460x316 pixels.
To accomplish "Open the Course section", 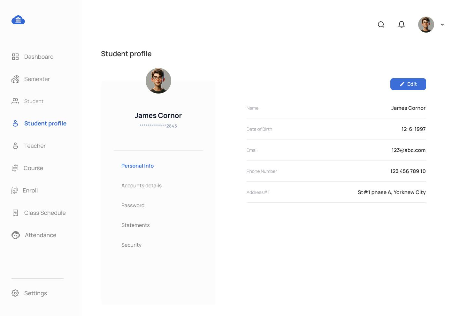I will tap(33, 168).
